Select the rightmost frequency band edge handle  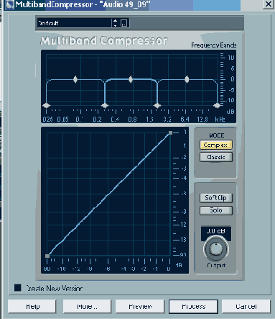pos(217,105)
